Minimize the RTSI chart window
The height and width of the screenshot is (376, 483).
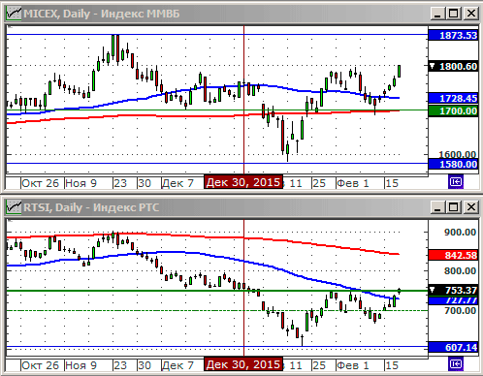[437, 207]
